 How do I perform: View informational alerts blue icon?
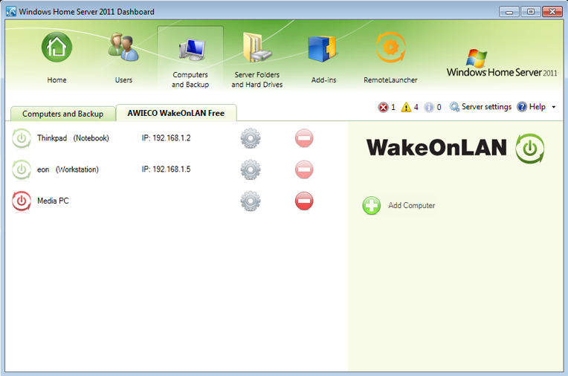(429, 107)
